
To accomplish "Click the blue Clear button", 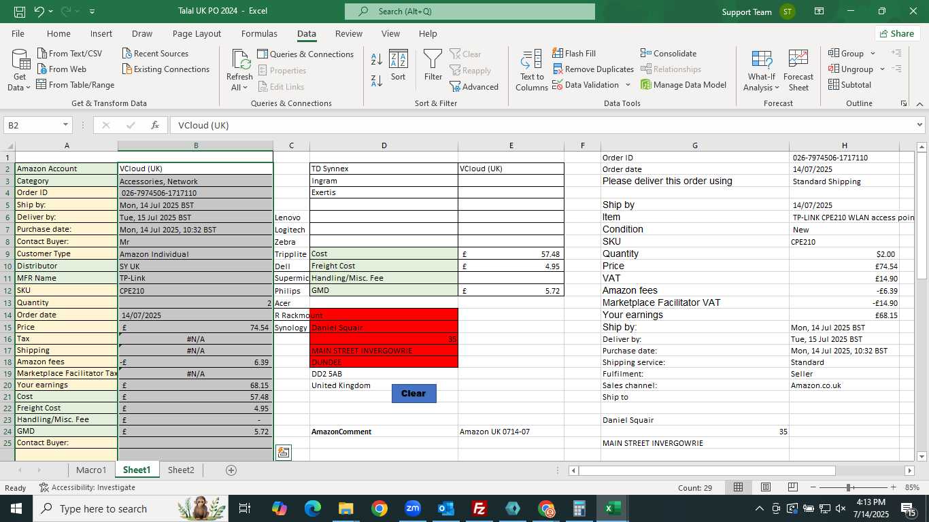I will [x=413, y=394].
